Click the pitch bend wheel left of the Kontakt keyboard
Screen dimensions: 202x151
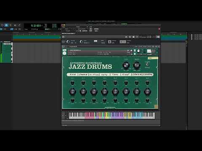[63, 116]
